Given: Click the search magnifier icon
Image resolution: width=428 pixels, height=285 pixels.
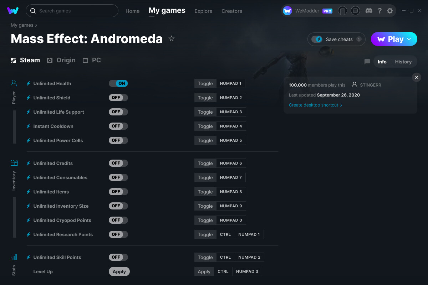Looking at the screenshot, I should click(x=33, y=11).
